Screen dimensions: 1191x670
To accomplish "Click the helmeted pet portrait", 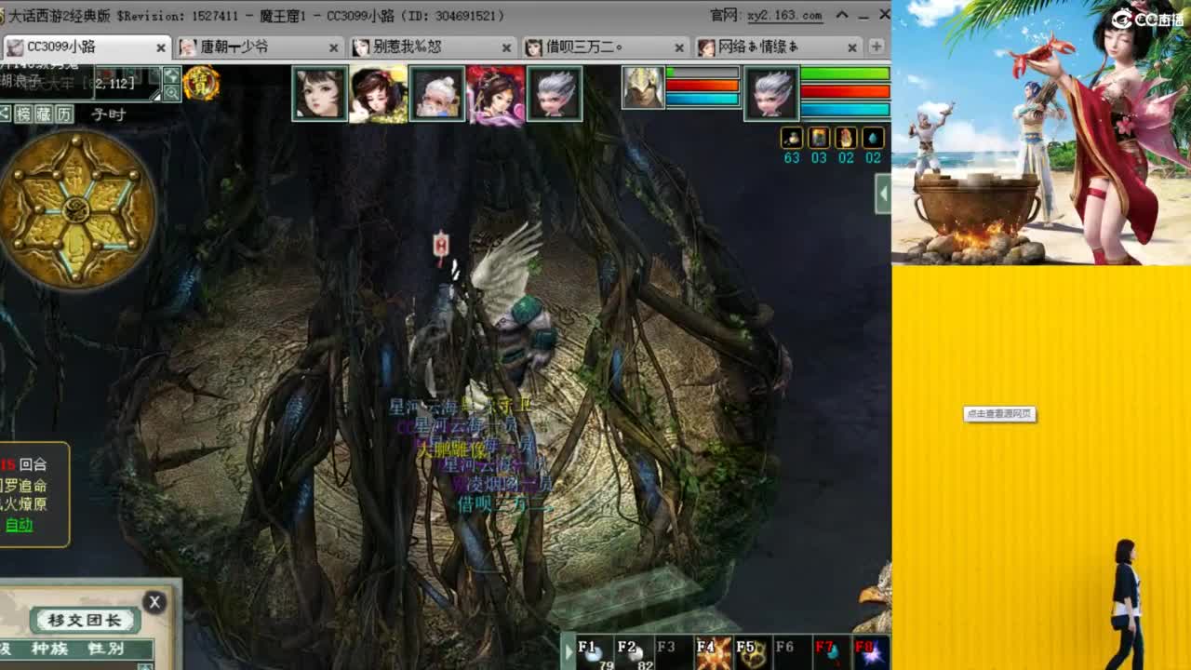I will (x=643, y=87).
